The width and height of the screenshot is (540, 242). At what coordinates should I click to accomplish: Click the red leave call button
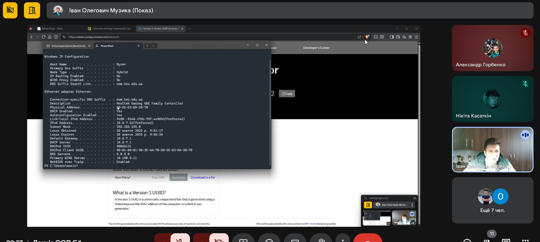coord(368,238)
